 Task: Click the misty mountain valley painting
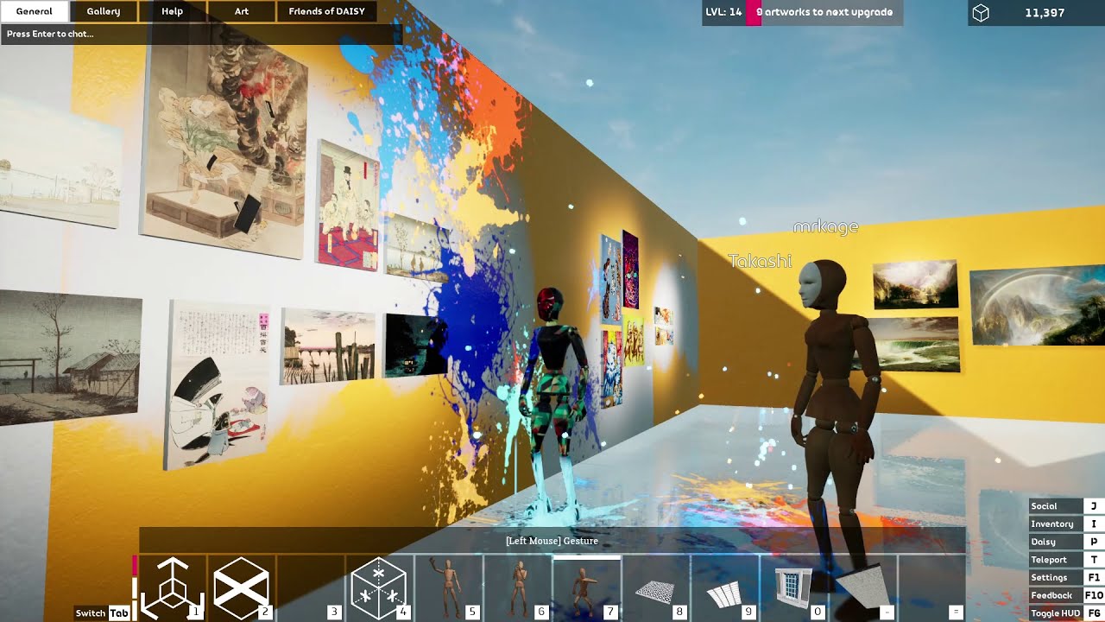click(x=915, y=284)
